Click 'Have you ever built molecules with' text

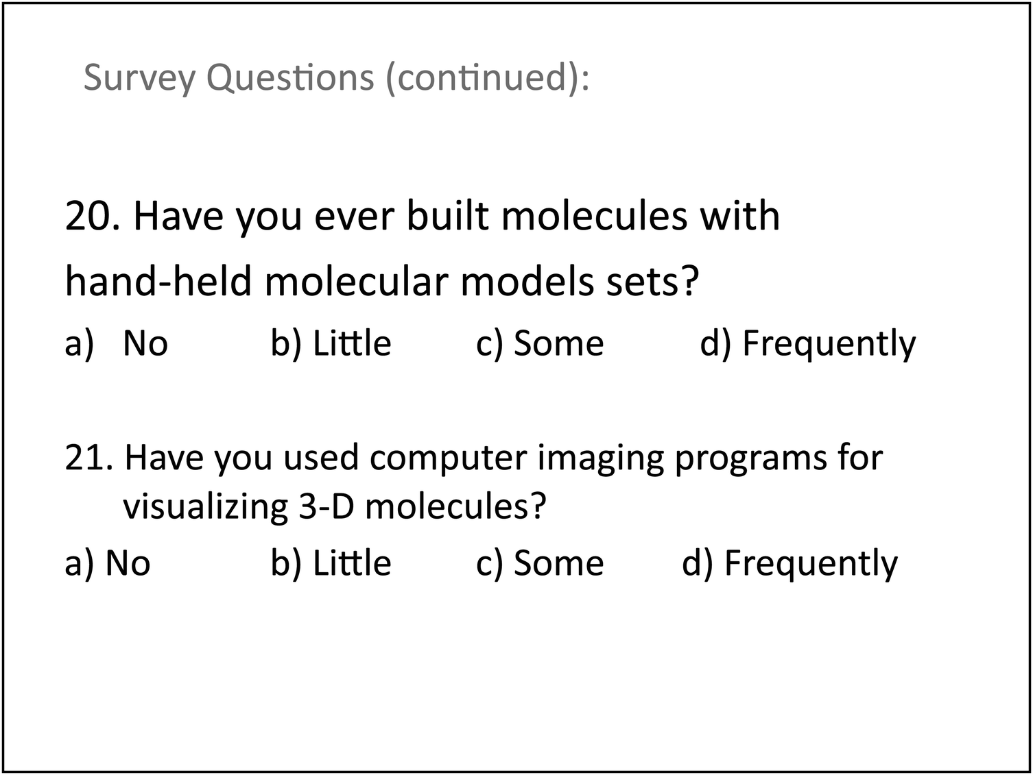click(456, 217)
